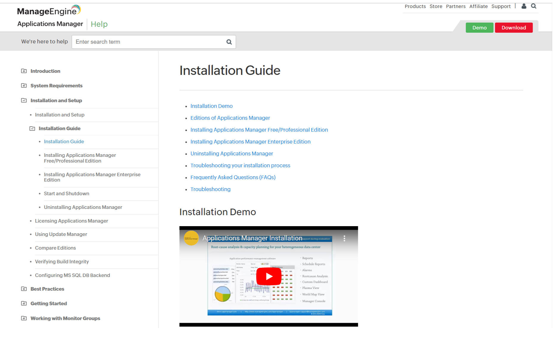
Task: Open Installing Free/Professional Edition content link
Action: coord(259,130)
